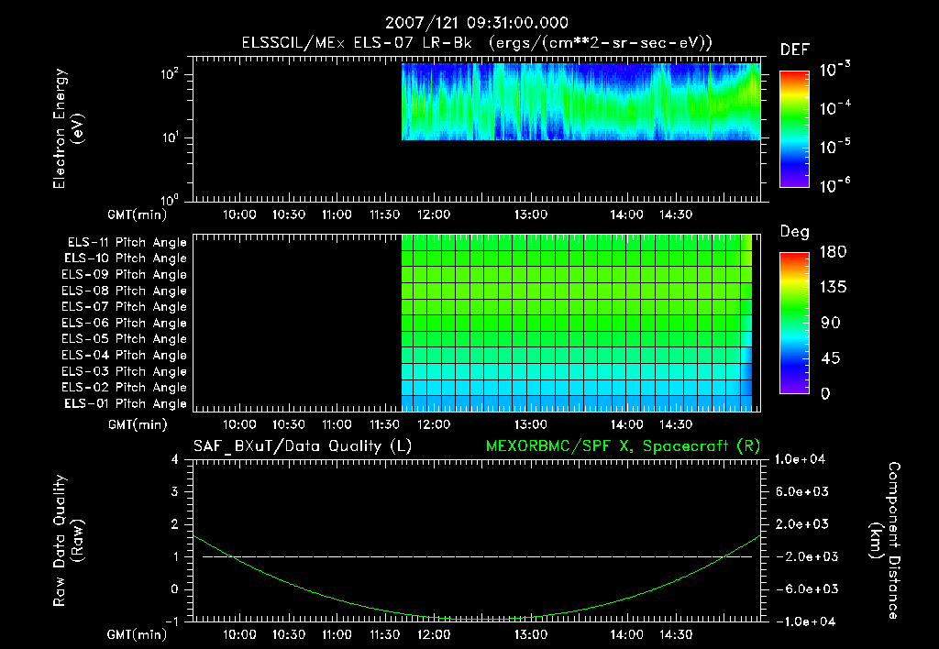Select the ELS-09 Pitch Angle row label
The width and height of the screenshot is (939, 649).
point(124,275)
